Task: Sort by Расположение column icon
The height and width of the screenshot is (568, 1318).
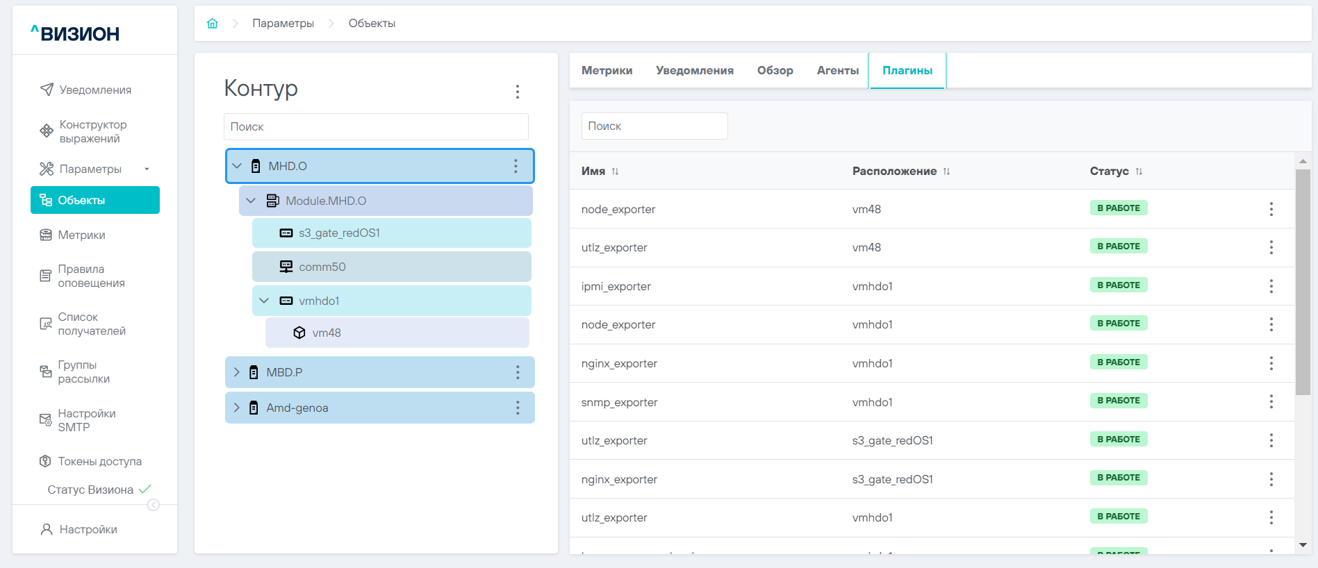Action: pyautogui.click(x=946, y=172)
